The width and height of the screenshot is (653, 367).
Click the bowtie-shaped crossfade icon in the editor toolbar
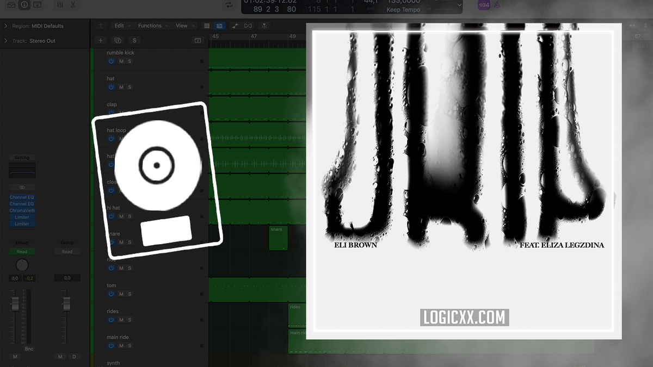tap(248, 26)
